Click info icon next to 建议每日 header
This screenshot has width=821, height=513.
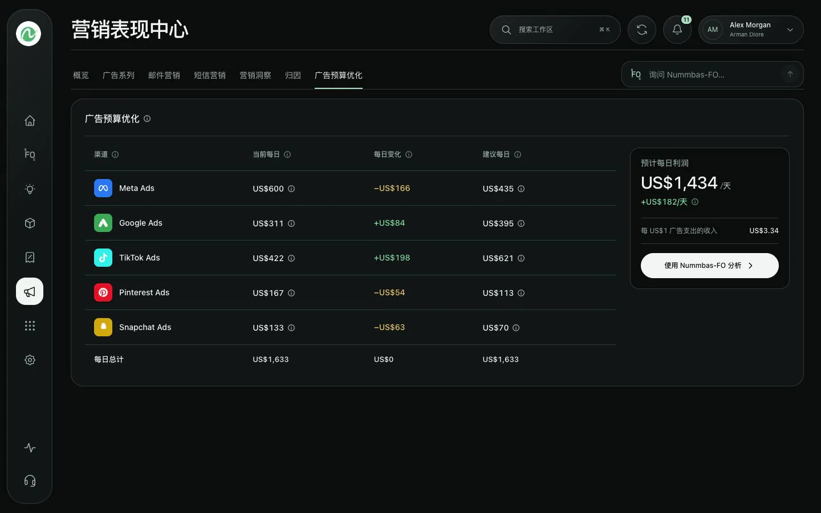518,154
